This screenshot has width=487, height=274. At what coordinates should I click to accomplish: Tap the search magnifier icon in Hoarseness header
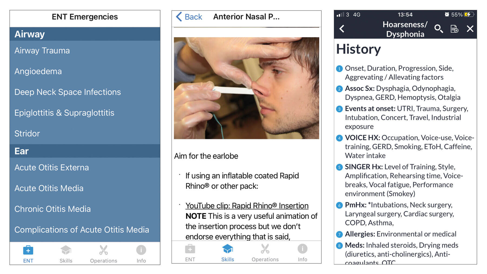click(438, 29)
